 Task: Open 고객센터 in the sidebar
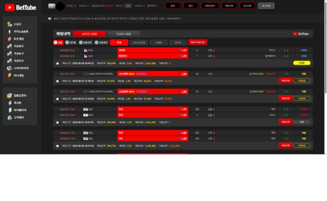pos(19,117)
